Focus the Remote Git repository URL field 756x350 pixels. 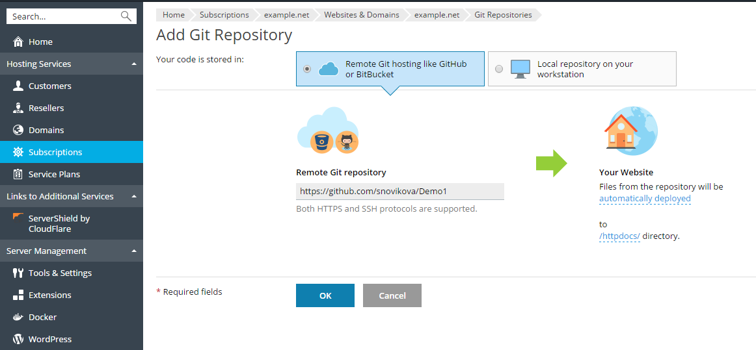click(399, 192)
